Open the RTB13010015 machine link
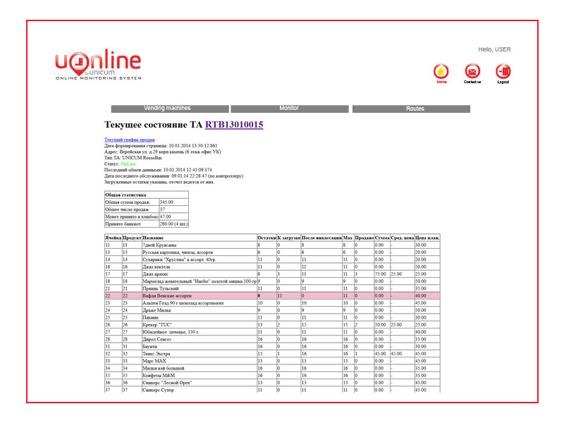Image resolution: width=564 pixels, height=423 pixels. click(234, 125)
